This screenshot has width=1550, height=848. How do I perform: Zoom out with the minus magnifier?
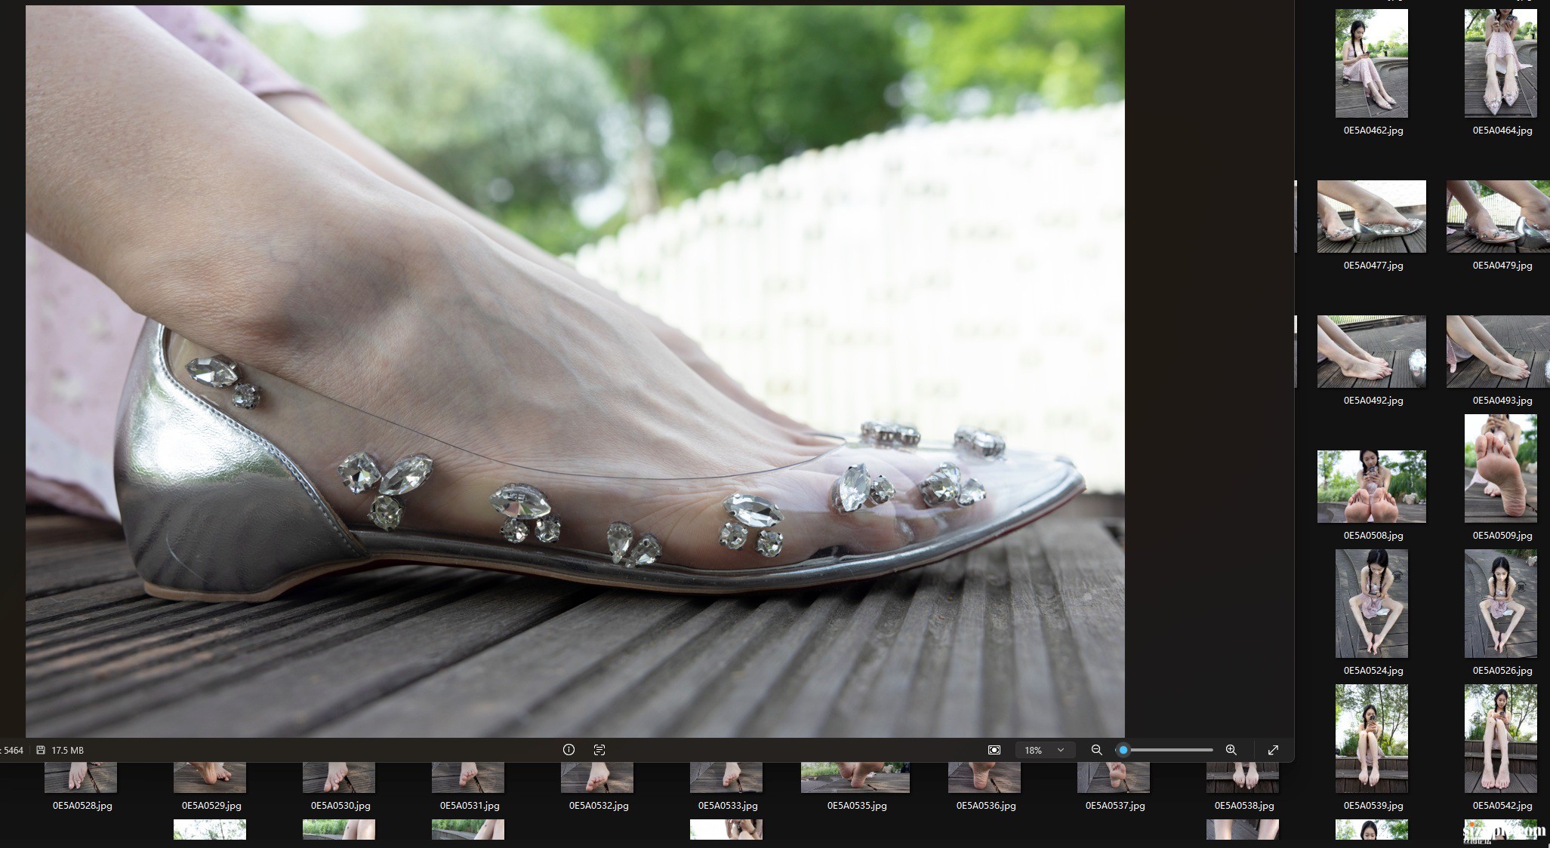[1097, 750]
